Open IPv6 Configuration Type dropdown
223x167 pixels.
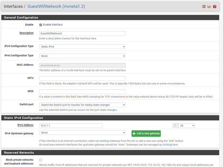(82, 56)
